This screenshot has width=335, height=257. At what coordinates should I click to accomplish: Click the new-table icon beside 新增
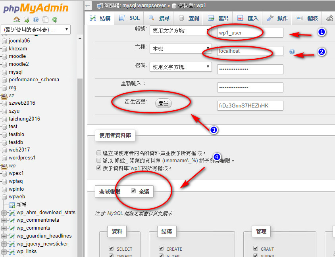click(x=12, y=205)
